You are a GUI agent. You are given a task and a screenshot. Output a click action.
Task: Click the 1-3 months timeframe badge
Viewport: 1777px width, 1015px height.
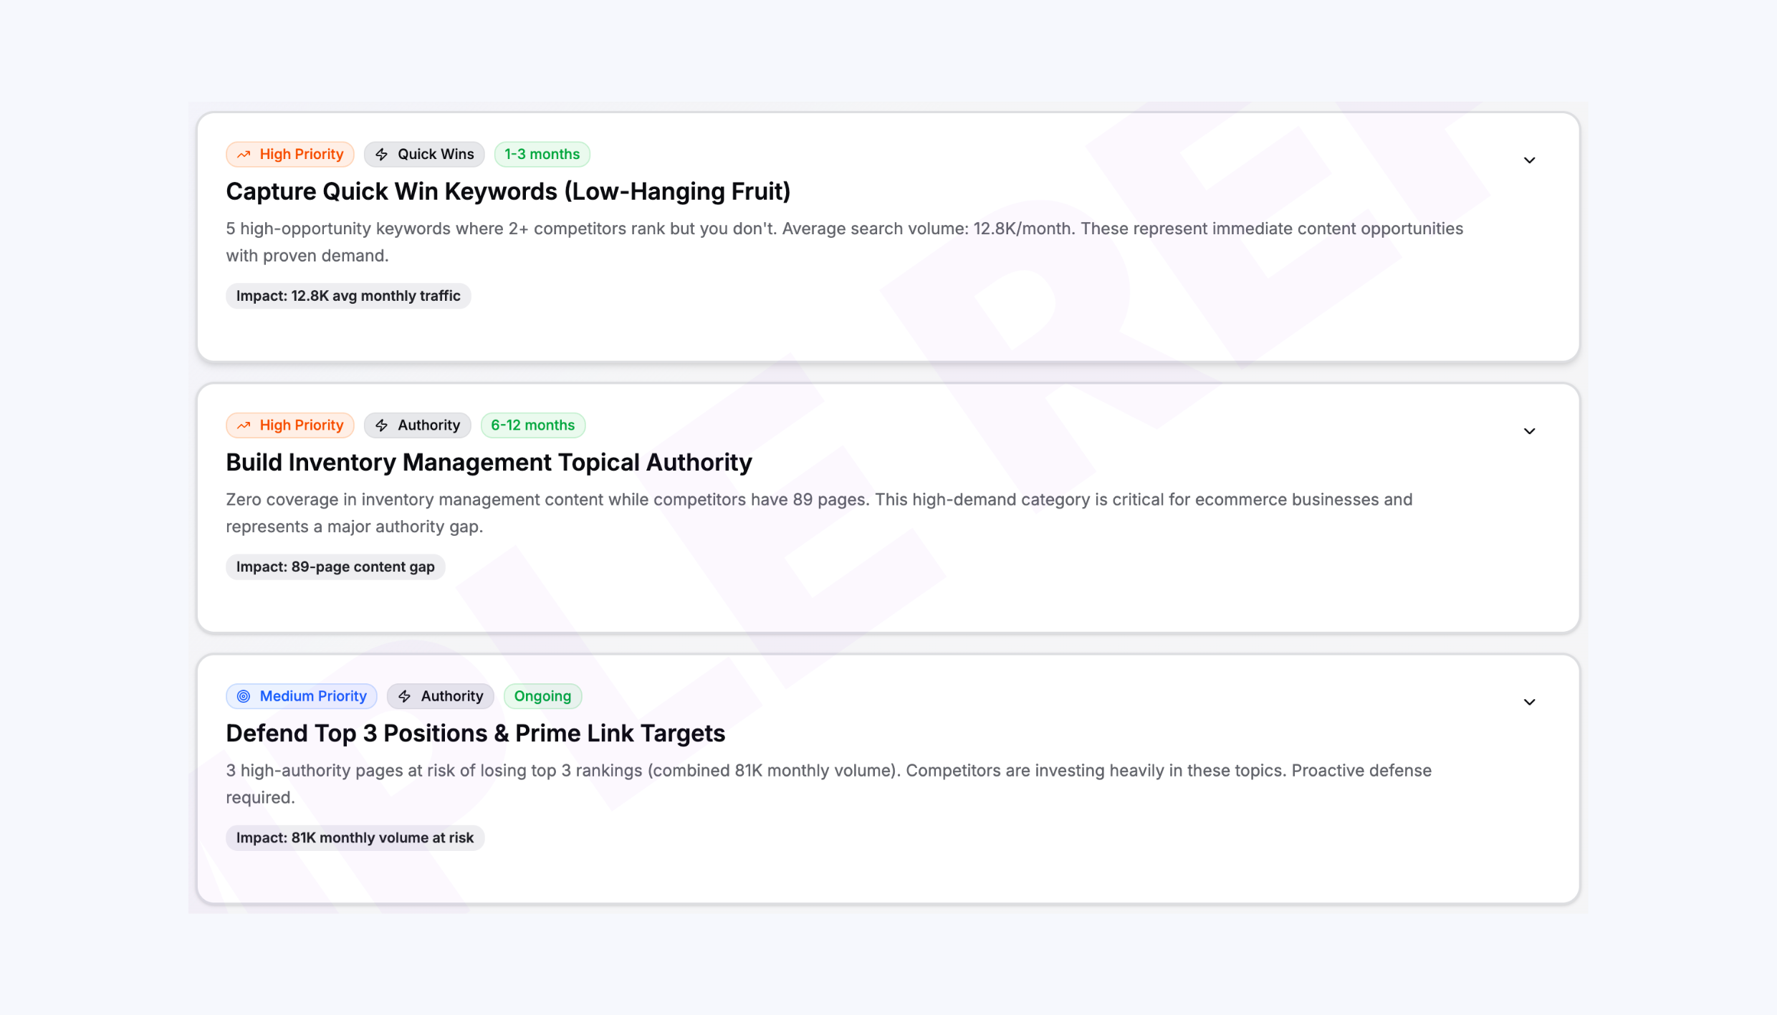pos(542,155)
